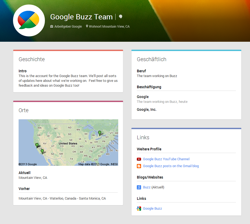Click the Google Buzz favicon under Links
Image resolution: width=250 pixels, height=224 pixels.
pyautogui.click(x=139, y=209)
